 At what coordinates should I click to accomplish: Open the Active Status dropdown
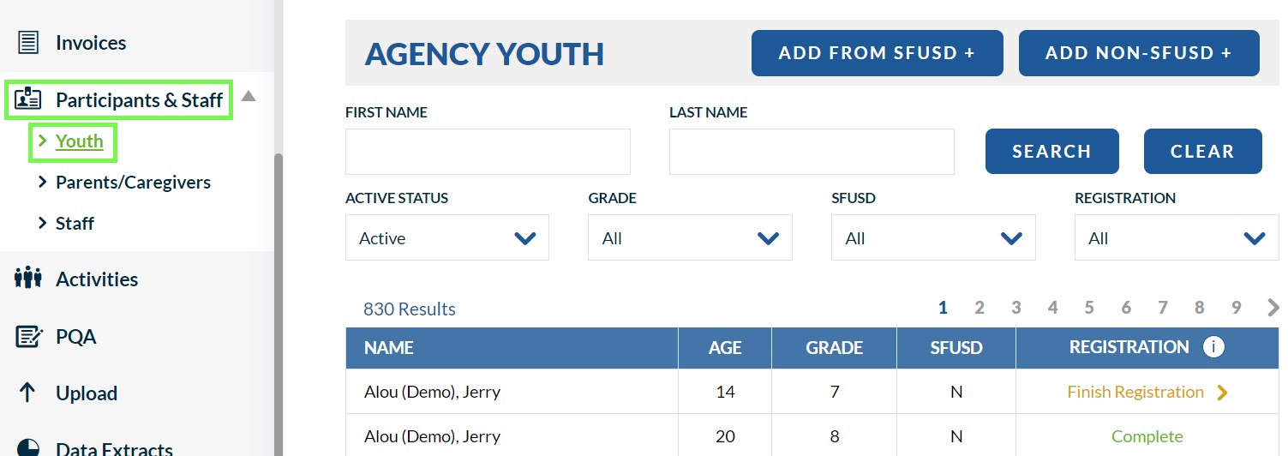click(447, 237)
